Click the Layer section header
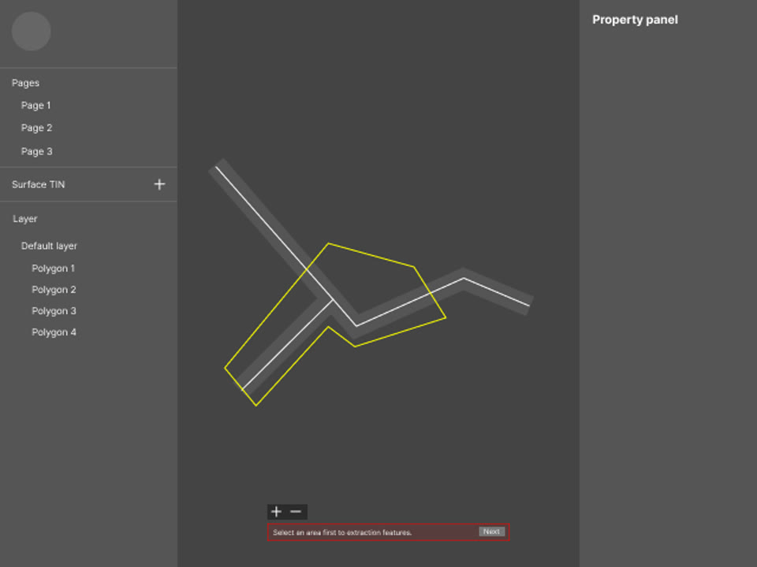The width and height of the screenshot is (757, 567). click(x=24, y=219)
